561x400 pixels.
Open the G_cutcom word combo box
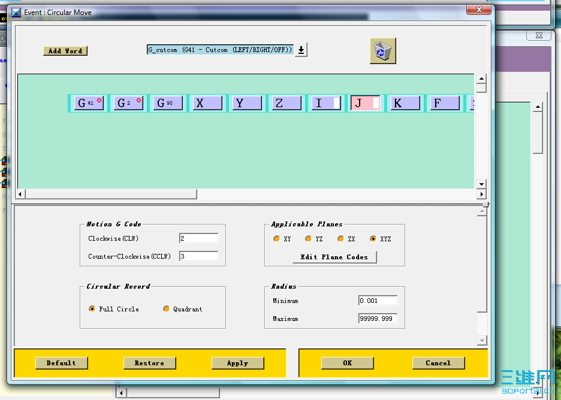tap(221, 50)
